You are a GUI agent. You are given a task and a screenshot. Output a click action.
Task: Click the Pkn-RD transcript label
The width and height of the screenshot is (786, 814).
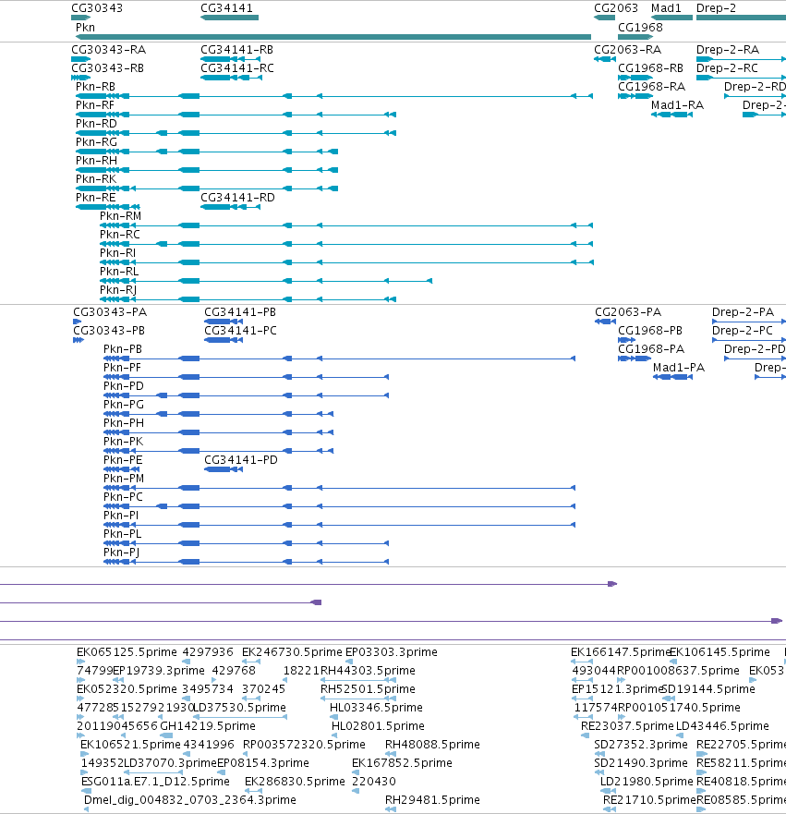pos(96,124)
